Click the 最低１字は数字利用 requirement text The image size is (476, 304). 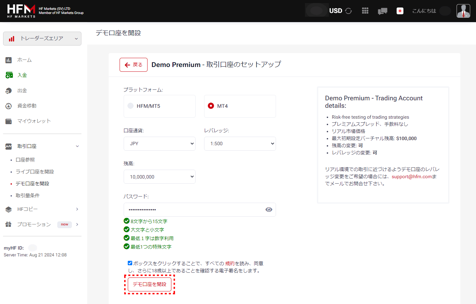click(152, 238)
